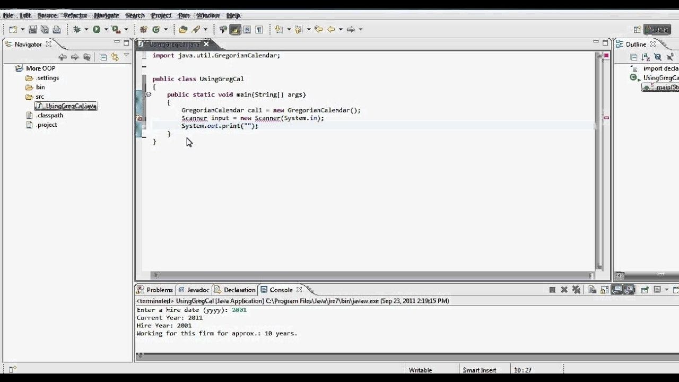The width and height of the screenshot is (679, 382).
Task: Switch to the Declaration tab
Action: [x=235, y=290]
